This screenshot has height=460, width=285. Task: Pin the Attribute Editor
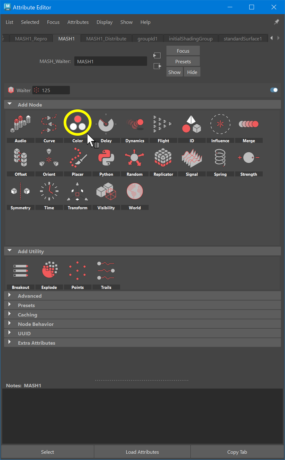(x=276, y=22)
